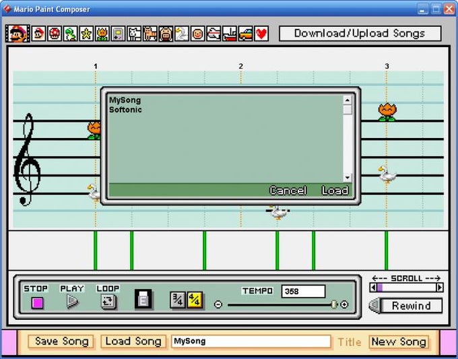
Task: Select the Game Boy instrument
Action: coord(118,34)
